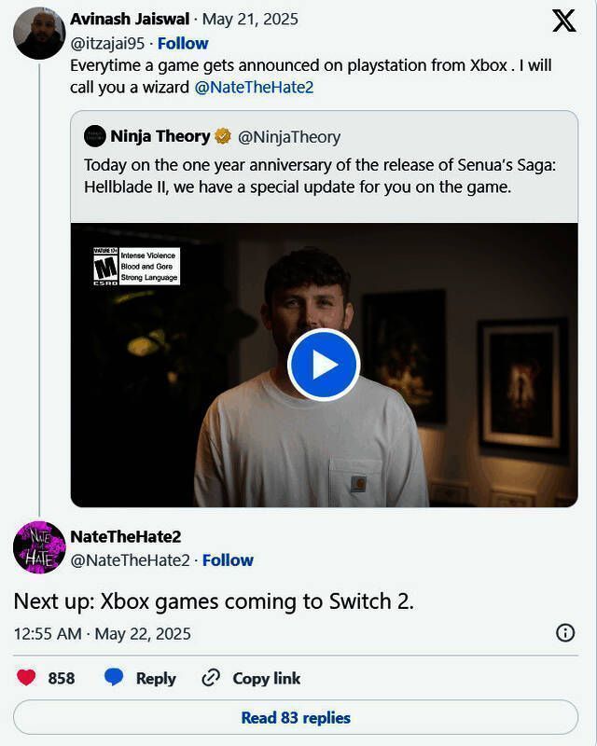Open Avinash Jaiswal's profile avatar
Viewport: 597px width, 746px height.
tap(37, 24)
